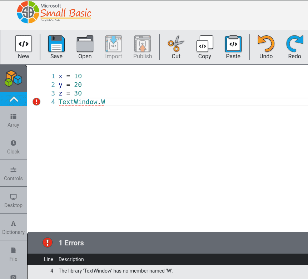This screenshot has width=308, height=279.
Task: Click the 'Description' column header
Action: (71, 259)
